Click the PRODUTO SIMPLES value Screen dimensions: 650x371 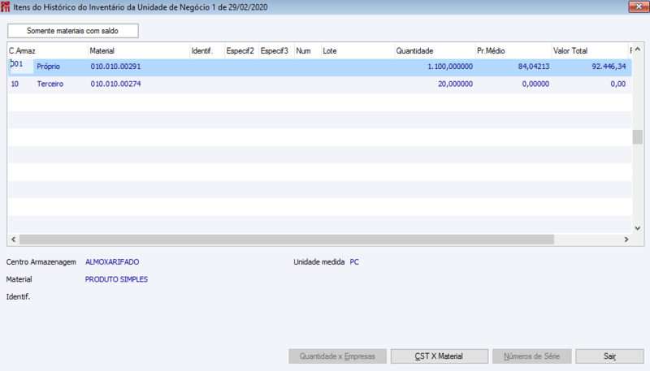(116, 279)
